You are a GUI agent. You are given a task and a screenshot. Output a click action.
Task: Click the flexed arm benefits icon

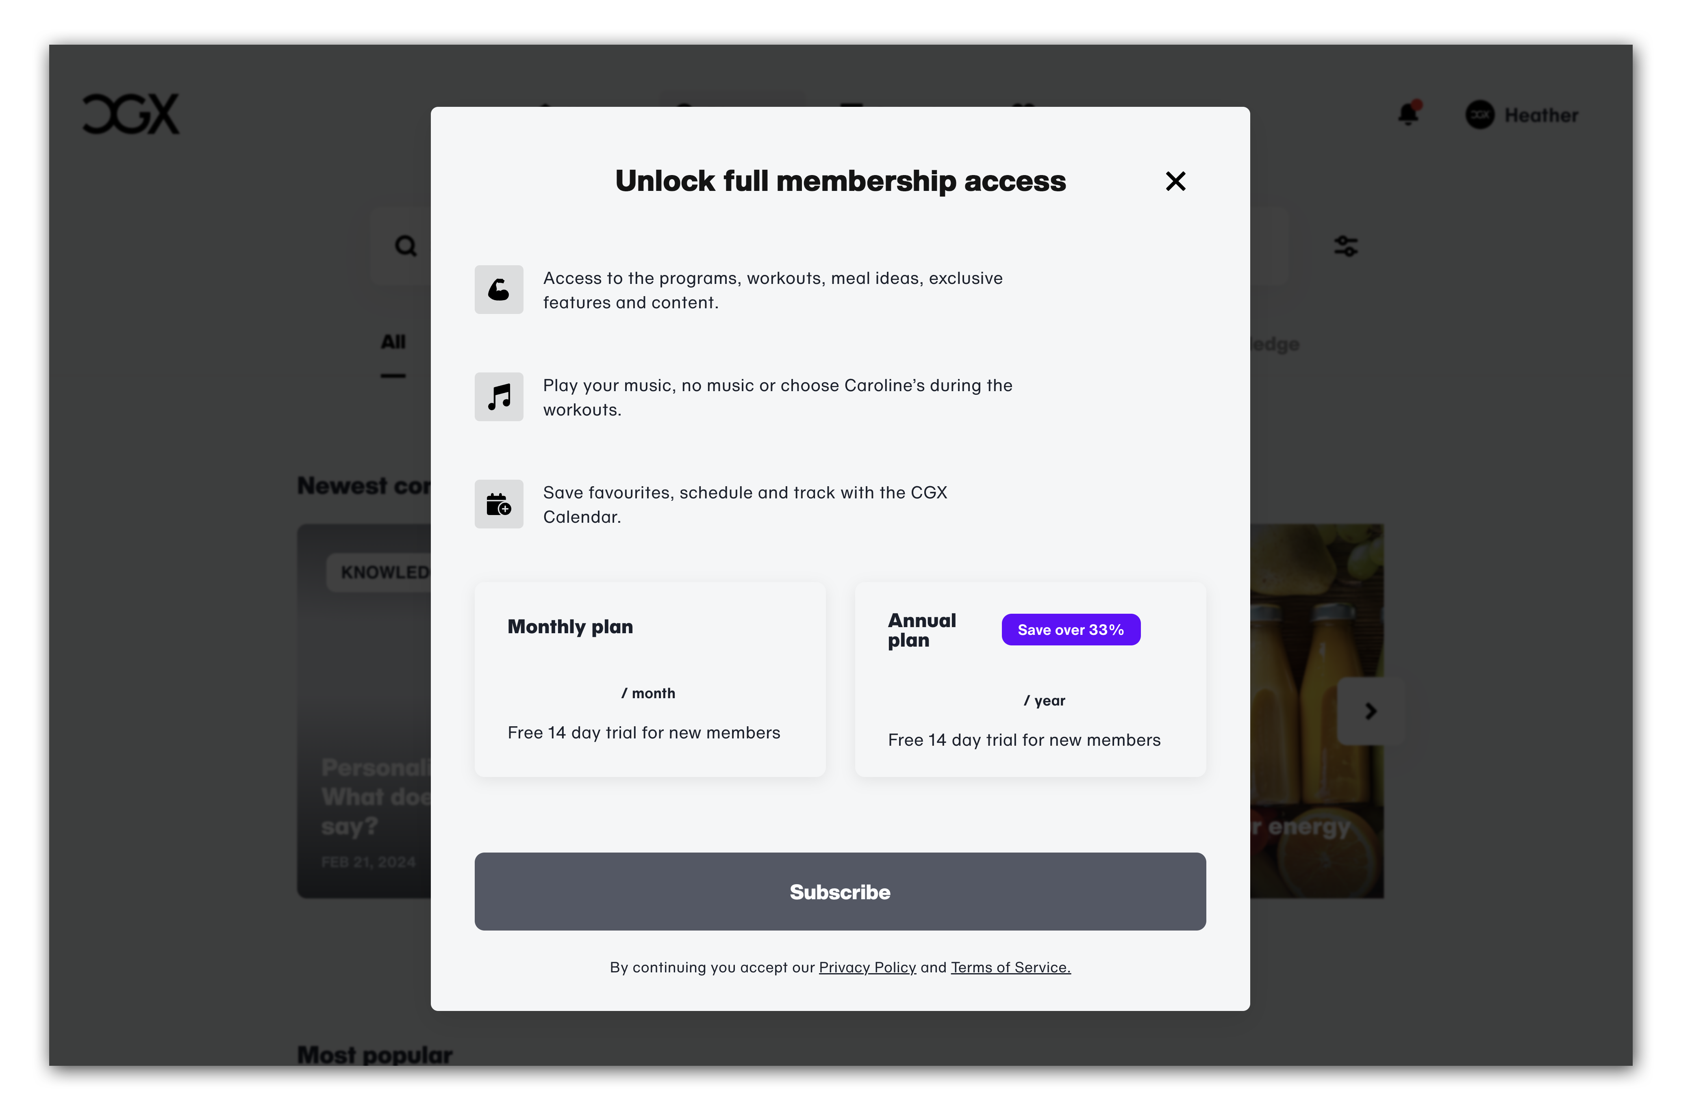[x=498, y=290]
